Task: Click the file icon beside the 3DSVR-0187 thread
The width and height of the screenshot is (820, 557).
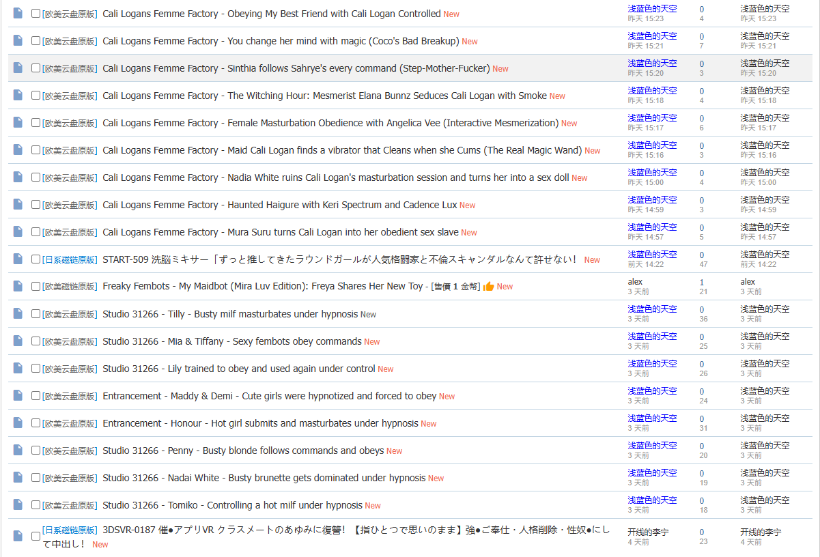Action: (18, 537)
